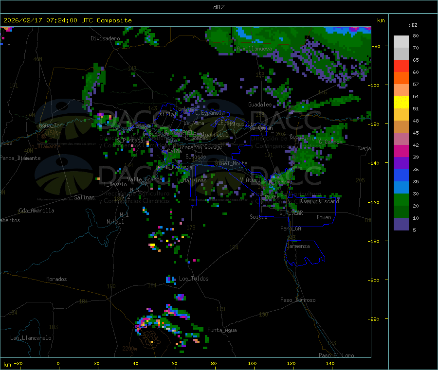Click the orange 60 dBZ legend swatch
This screenshot has width=438, height=370.
click(x=401, y=78)
